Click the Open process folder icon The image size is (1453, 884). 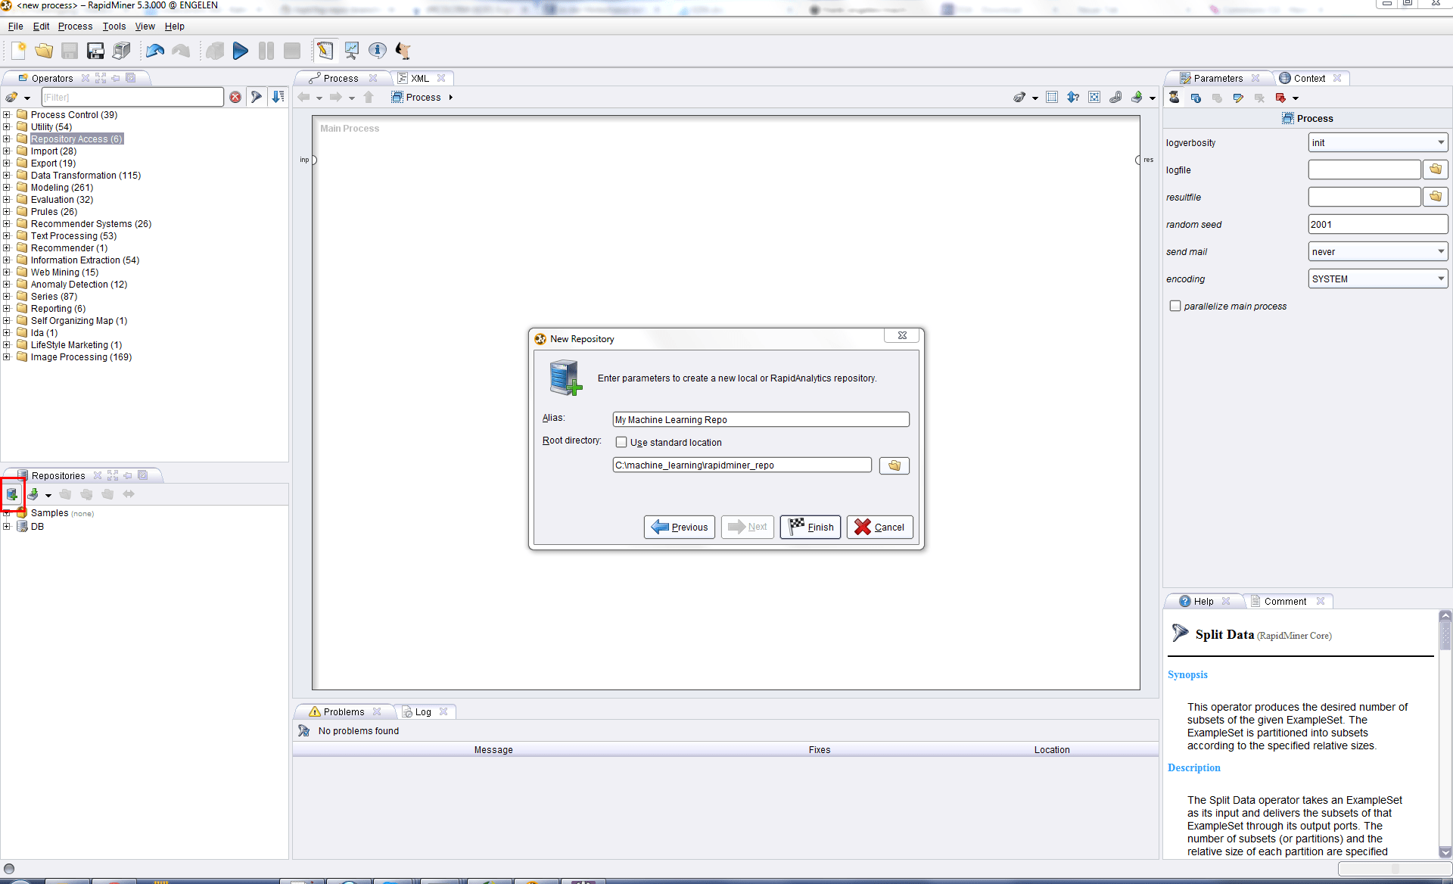point(44,51)
